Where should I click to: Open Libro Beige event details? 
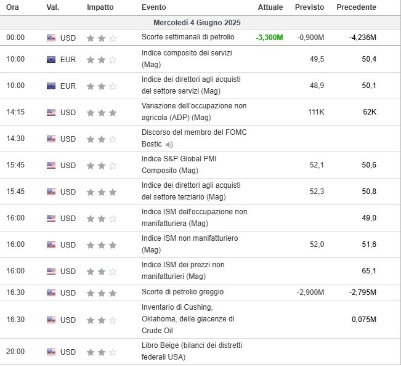click(x=192, y=351)
